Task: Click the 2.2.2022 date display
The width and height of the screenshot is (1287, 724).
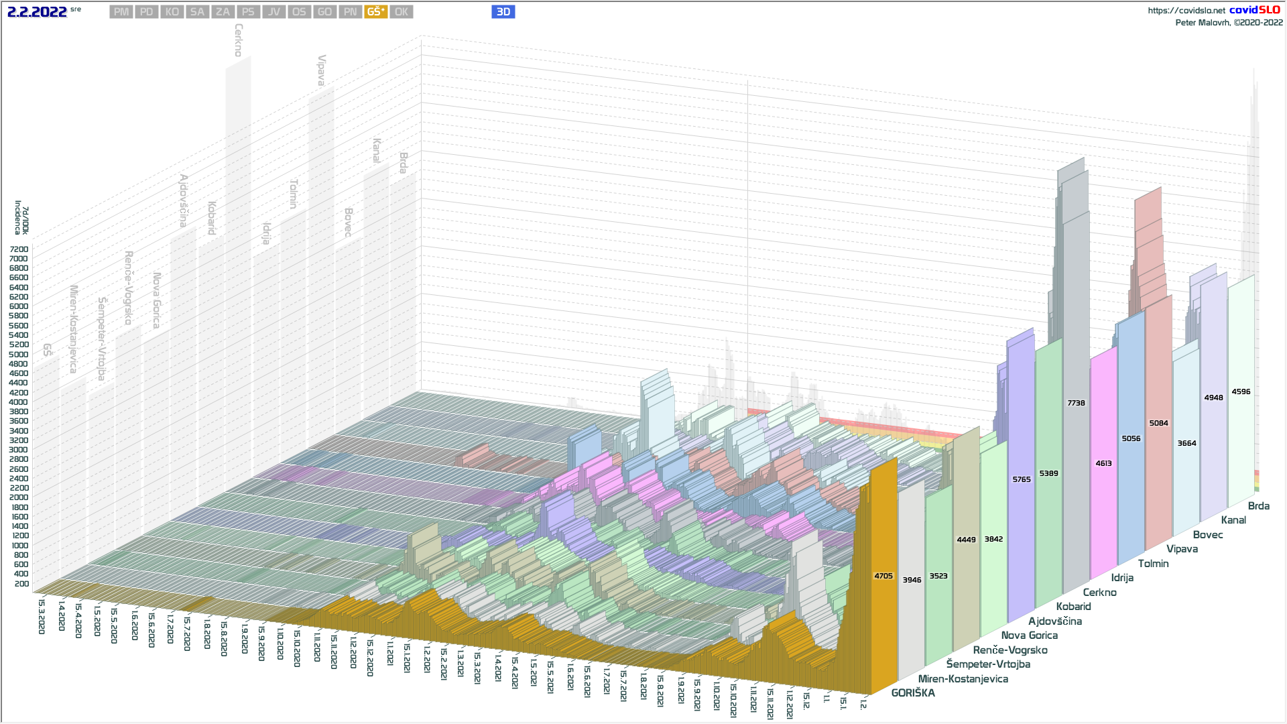Action: [37, 12]
